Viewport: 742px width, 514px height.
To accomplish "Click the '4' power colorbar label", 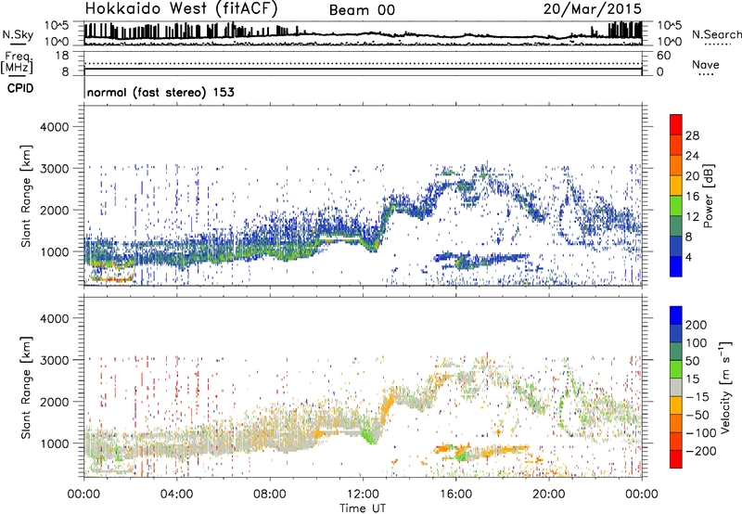I will (x=688, y=257).
